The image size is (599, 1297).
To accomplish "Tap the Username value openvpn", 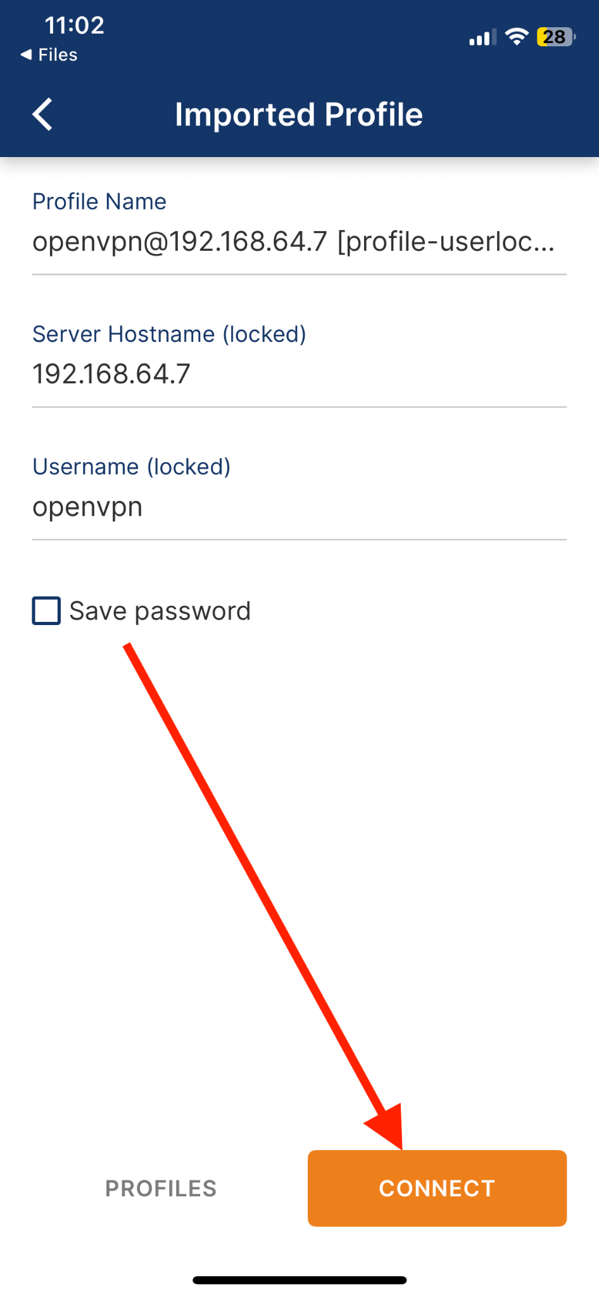I will (x=87, y=507).
